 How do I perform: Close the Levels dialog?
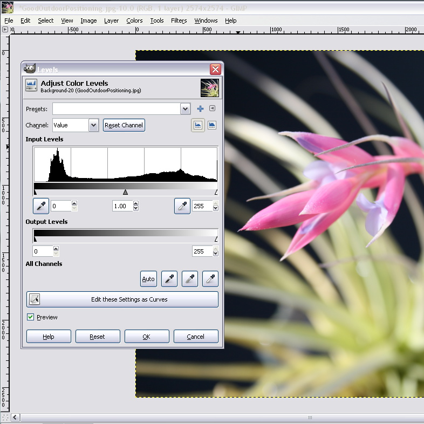coord(216,69)
